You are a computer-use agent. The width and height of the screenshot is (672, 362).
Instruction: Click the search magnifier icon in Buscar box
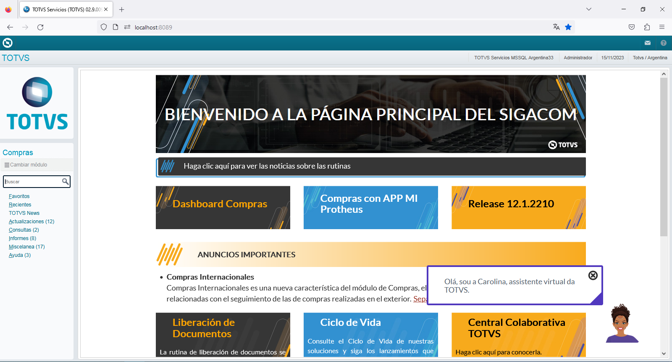[x=65, y=182]
